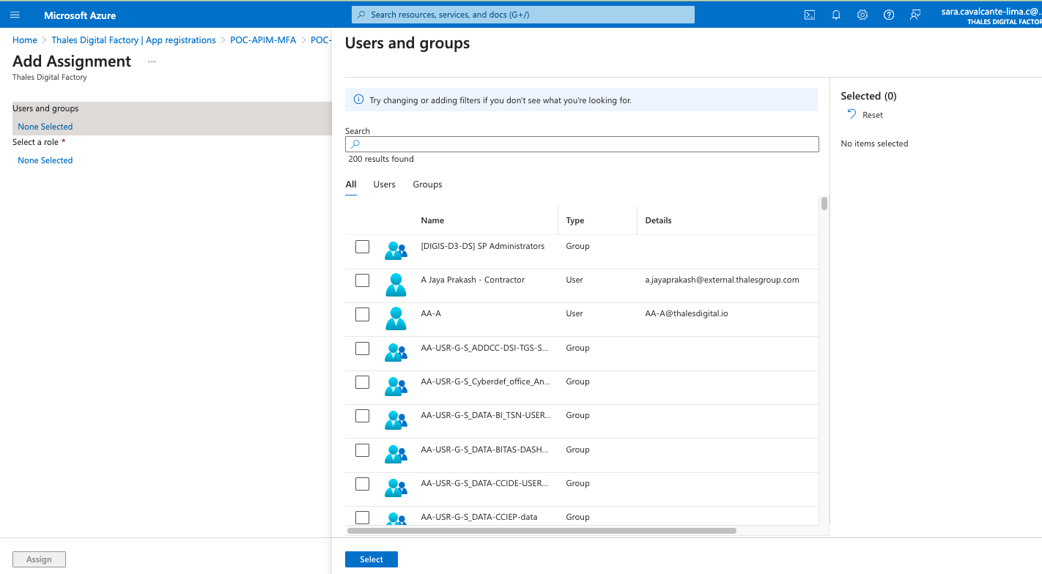The height and width of the screenshot is (574, 1042).
Task: Click the horizontal scrollbar below the list
Action: pos(542,531)
